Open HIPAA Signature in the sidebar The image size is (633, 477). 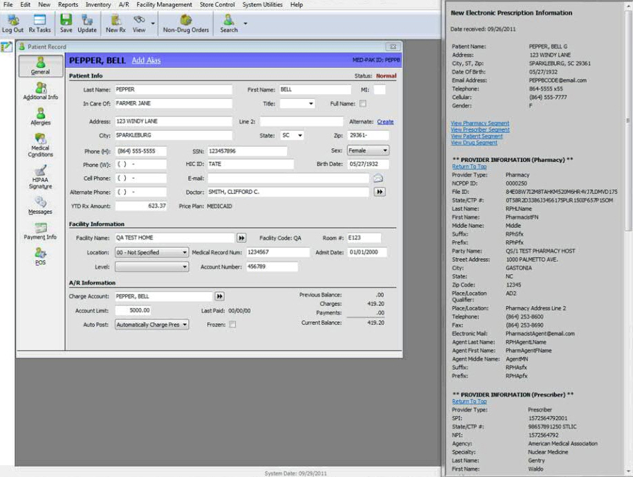(x=40, y=177)
